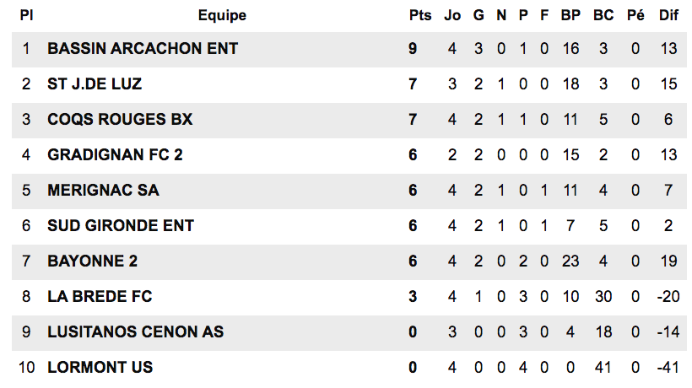Select the BC column header
The width and height of the screenshot is (692, 388).
603,15
